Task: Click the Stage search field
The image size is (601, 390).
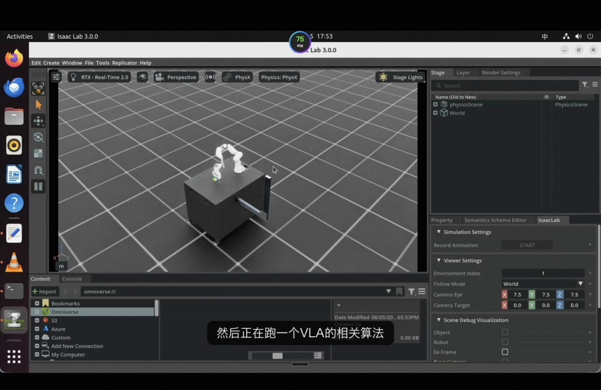Action: click(505, 86)
